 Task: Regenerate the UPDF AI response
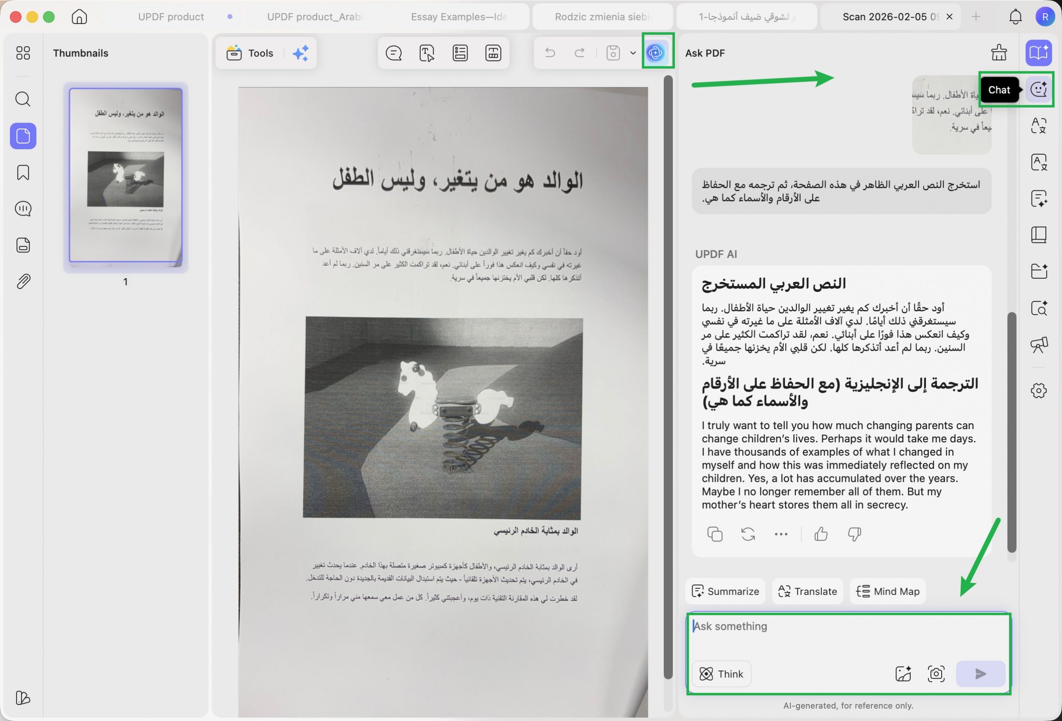748,534
